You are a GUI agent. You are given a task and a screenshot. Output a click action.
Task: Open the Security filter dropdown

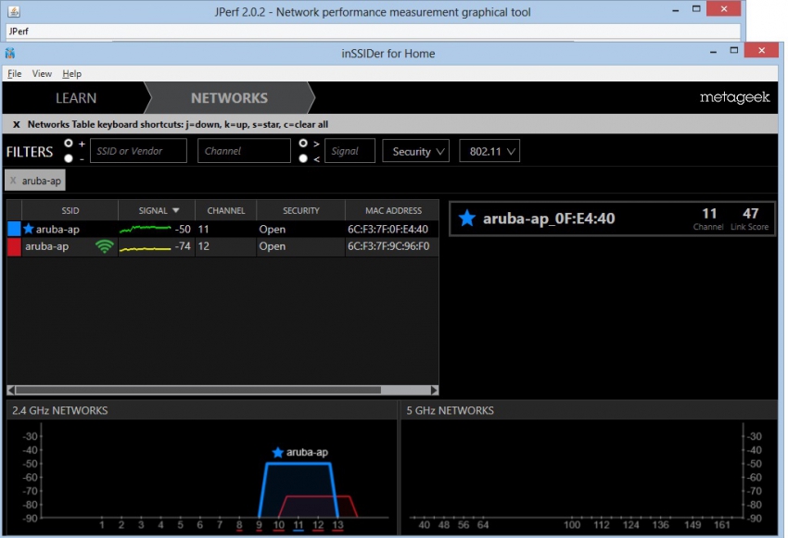coord(415,151)
